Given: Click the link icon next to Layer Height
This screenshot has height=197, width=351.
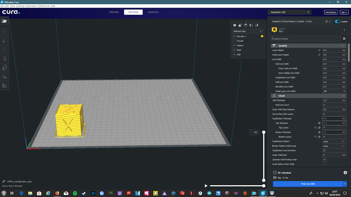Looking at the screenshot, I should coord(319,50).
